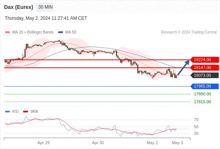Click the blue upward forecast arrow

pos(183,68)
